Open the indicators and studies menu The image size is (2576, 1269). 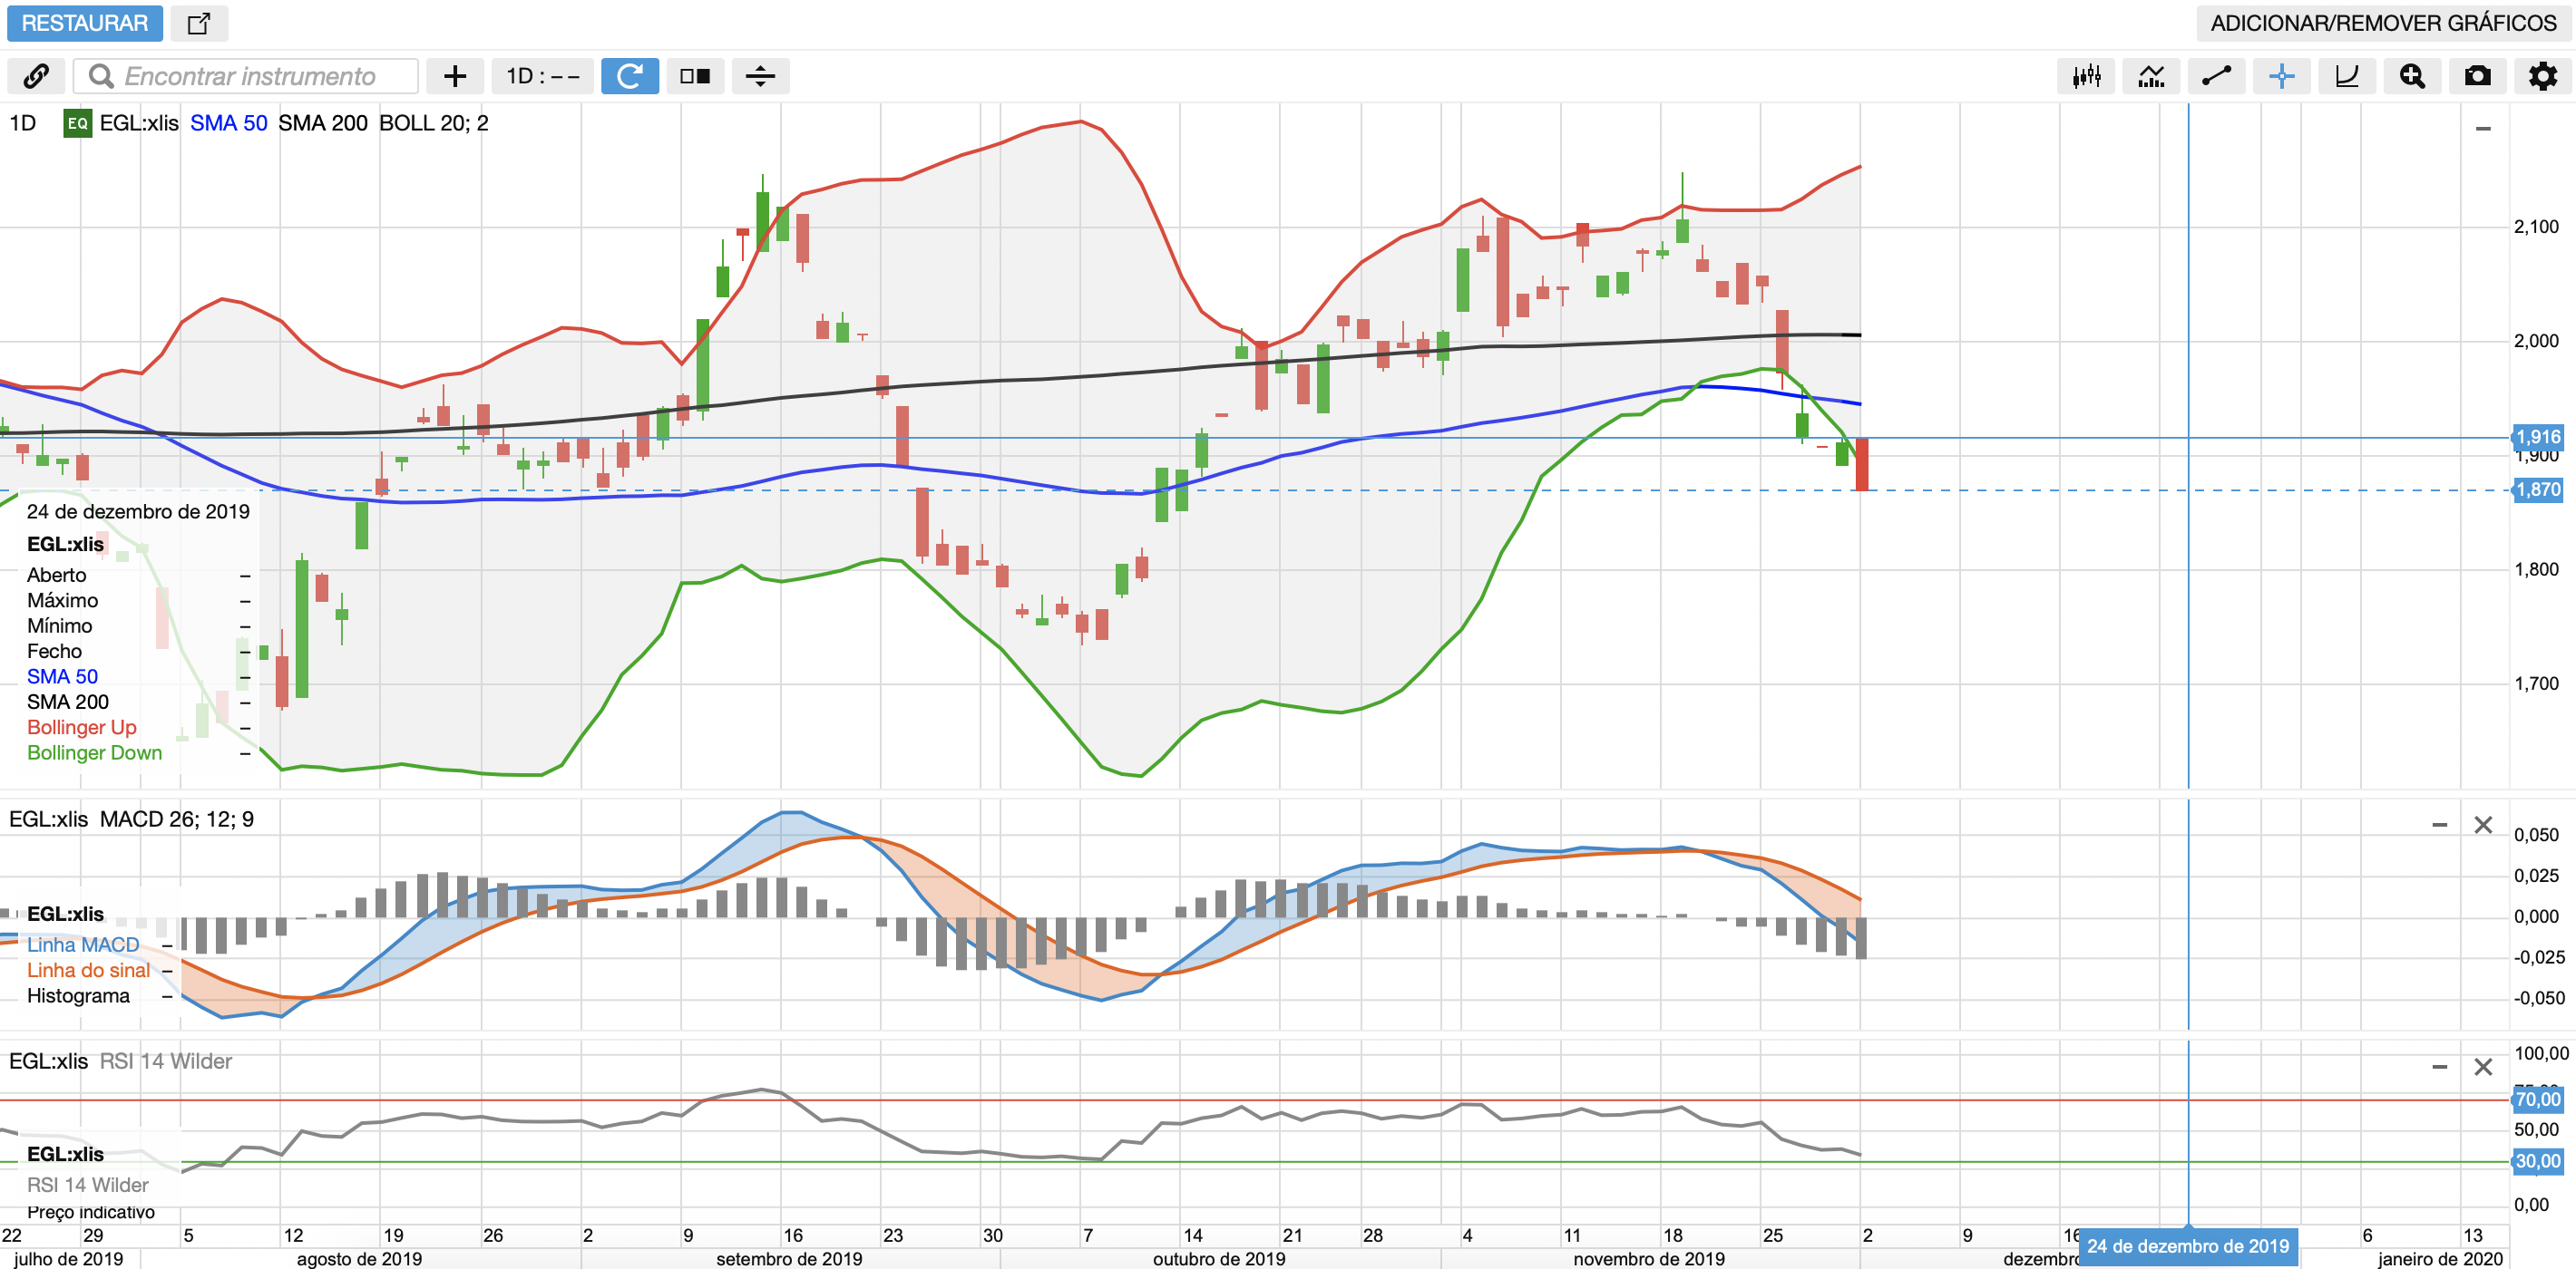click(2151, 76)
